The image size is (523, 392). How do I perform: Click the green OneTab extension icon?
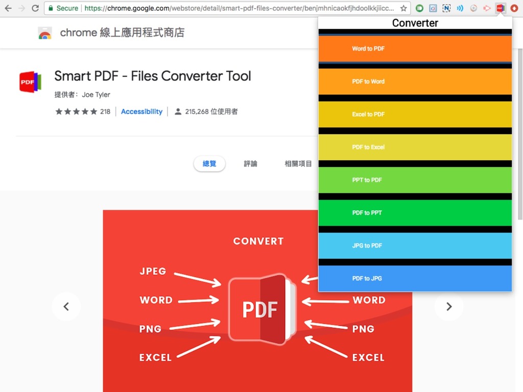tap(419, 8)
